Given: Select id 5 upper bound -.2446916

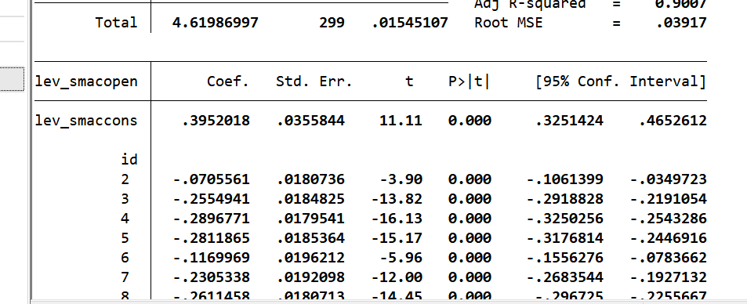Looking at the screenshot, I should [669, 237].
